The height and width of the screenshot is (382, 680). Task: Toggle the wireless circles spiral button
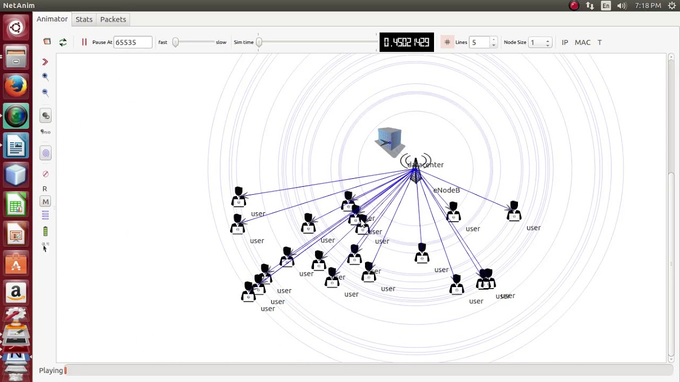(x=46, y=153)
